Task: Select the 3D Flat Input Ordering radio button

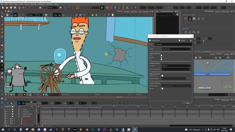Action: pyautogui.click(x=161, y=58)
